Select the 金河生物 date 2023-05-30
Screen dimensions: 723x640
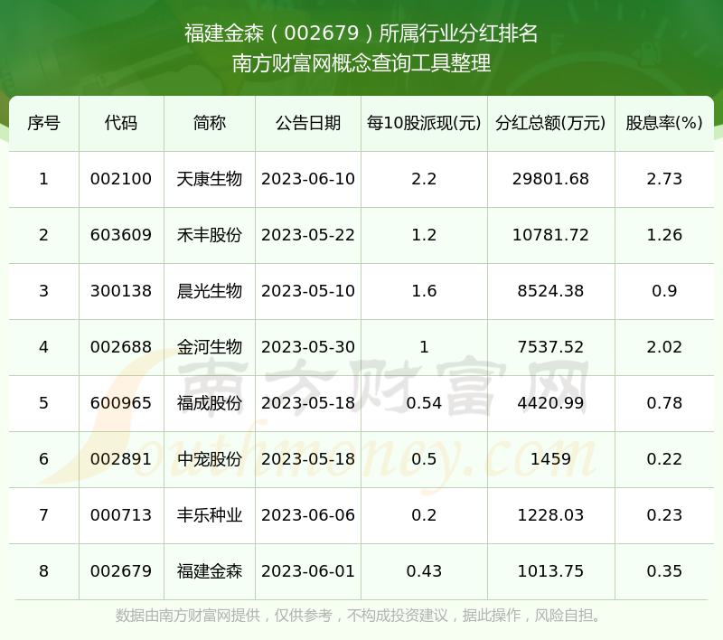tap(308, 347)
